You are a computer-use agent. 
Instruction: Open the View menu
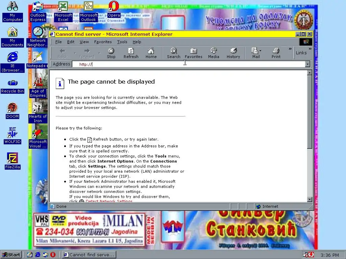[84, 42]
